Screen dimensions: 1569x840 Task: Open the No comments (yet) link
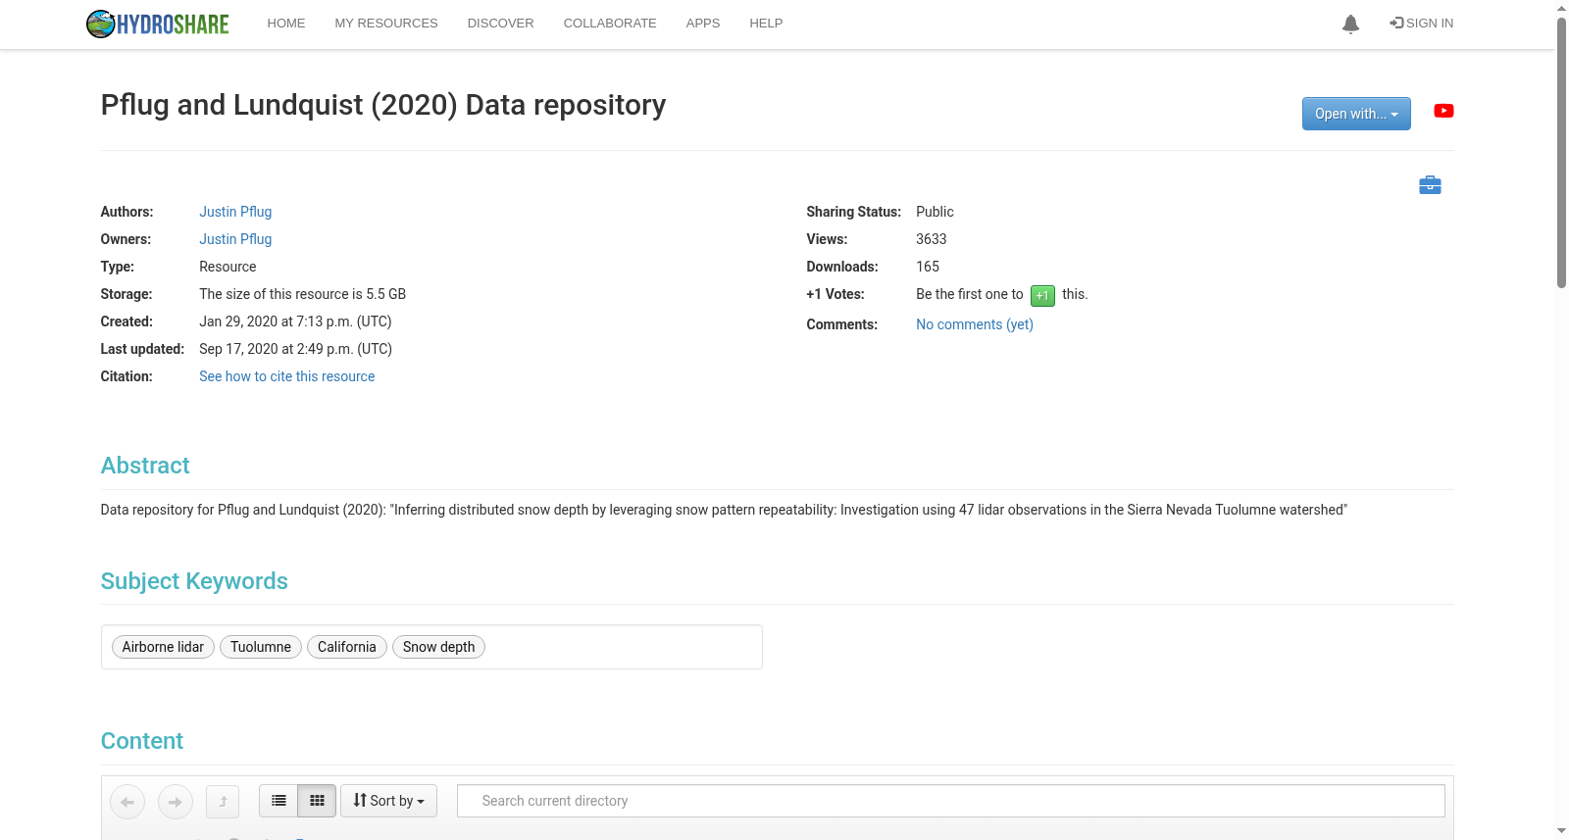pos(975,324)
